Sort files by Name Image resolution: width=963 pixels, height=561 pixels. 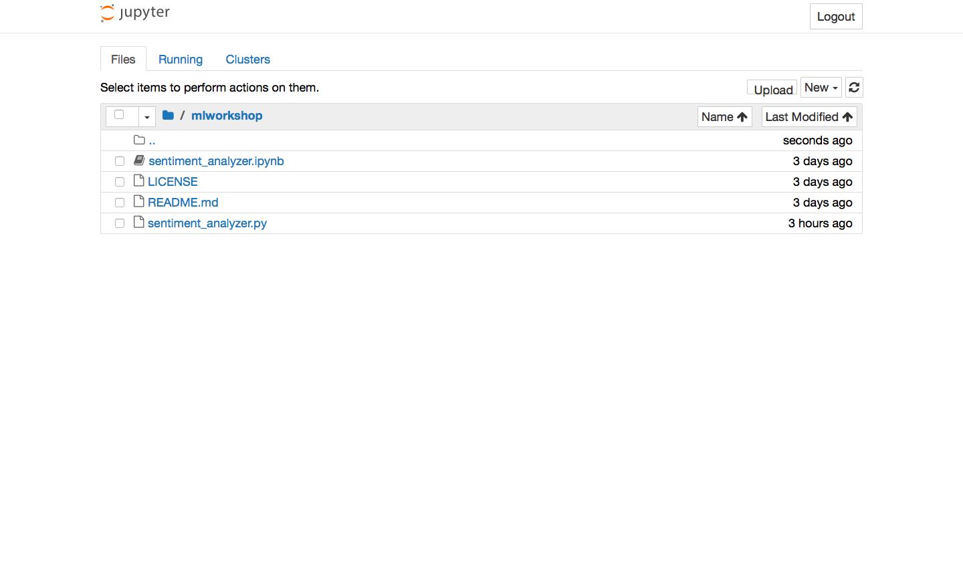coord(724,117)
